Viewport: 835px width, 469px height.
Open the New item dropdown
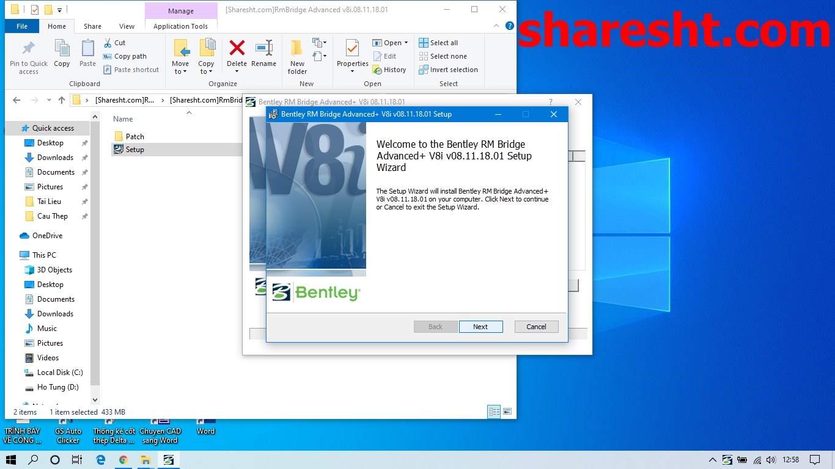click(x=320, y=43)
